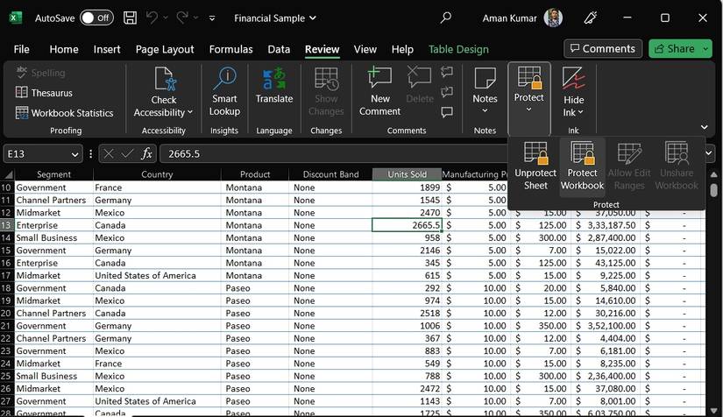The width and height of the screenshot is (723, 417).
Task: Open the Name Box dropdown arrow
Action: click(75, 154)
